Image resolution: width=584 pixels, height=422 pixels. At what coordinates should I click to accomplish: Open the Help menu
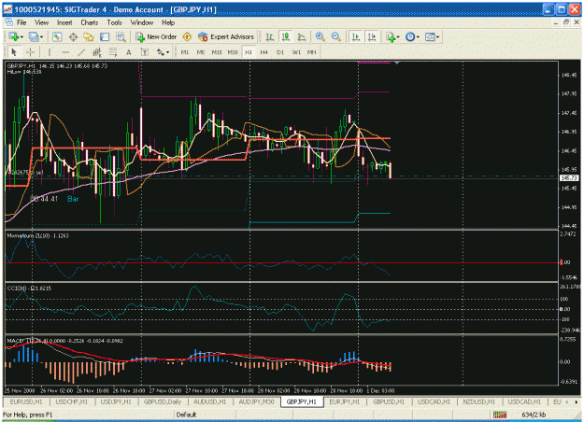(168, 22)
